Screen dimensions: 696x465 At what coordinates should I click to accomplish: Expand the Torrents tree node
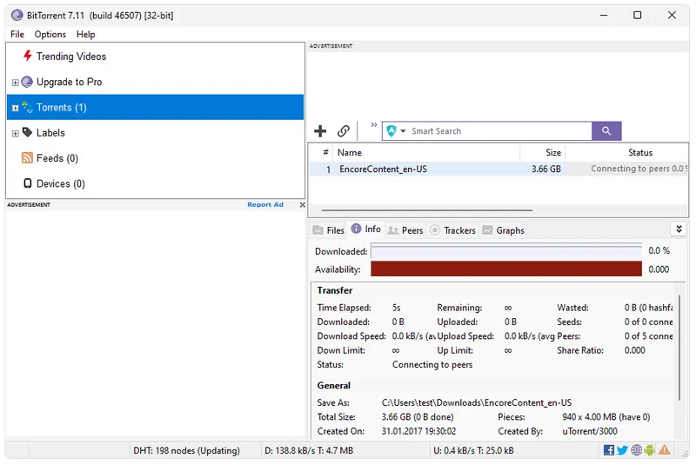(15, 108)
